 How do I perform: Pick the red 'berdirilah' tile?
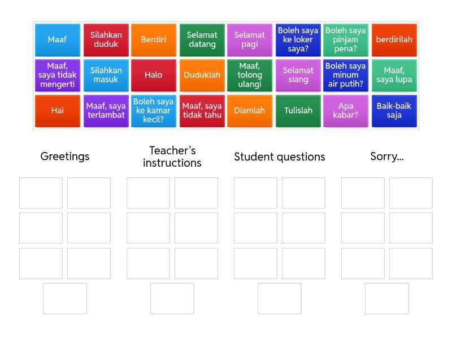394,40
